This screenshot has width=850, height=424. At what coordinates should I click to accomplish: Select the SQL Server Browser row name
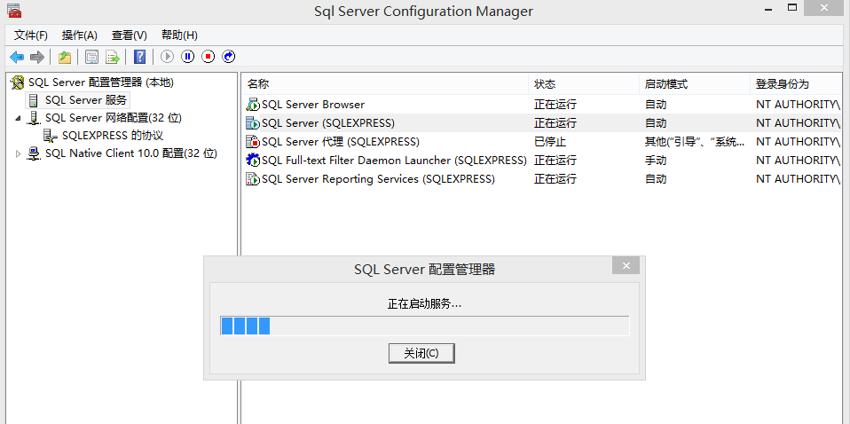pyautogui.click(x=313, y=105)
